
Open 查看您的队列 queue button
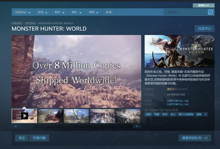click(195, 138)
